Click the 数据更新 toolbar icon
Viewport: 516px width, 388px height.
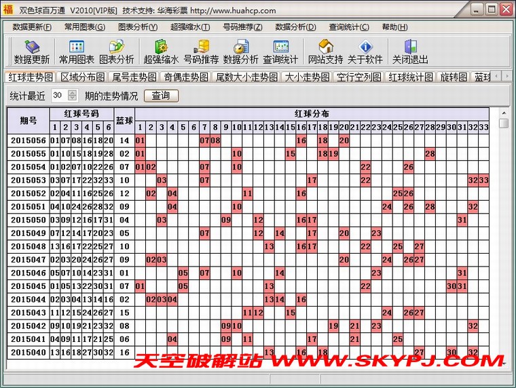point(31,47)
